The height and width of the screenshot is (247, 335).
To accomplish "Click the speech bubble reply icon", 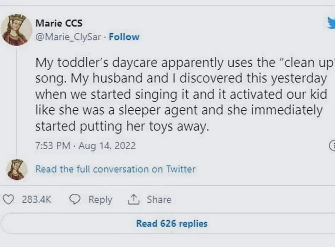I will click(x=75, y=200).
